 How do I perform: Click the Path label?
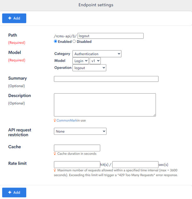[x=12, y=35]
